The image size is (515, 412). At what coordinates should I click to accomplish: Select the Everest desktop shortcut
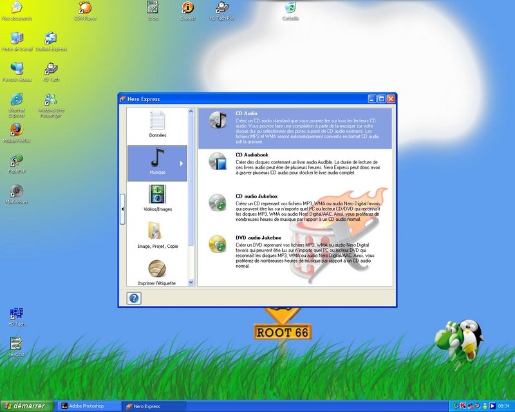[x=188, y=11]
